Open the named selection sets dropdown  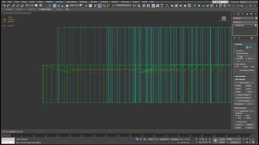(x=123, y=5)
